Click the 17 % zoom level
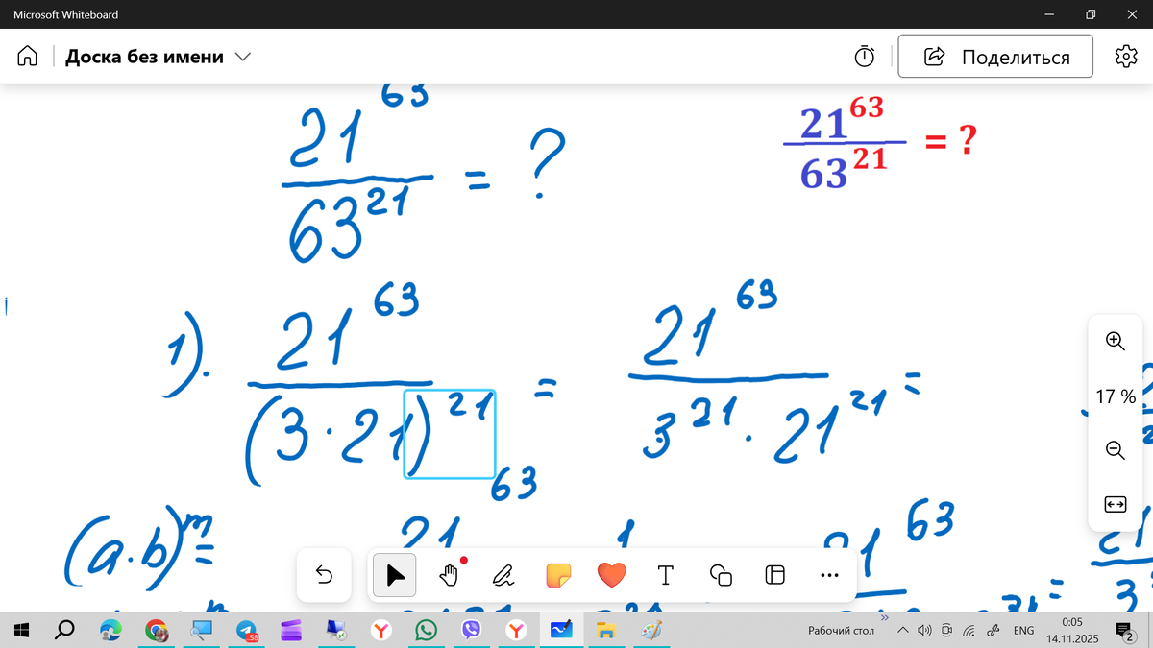 (x=1115, y=396)
